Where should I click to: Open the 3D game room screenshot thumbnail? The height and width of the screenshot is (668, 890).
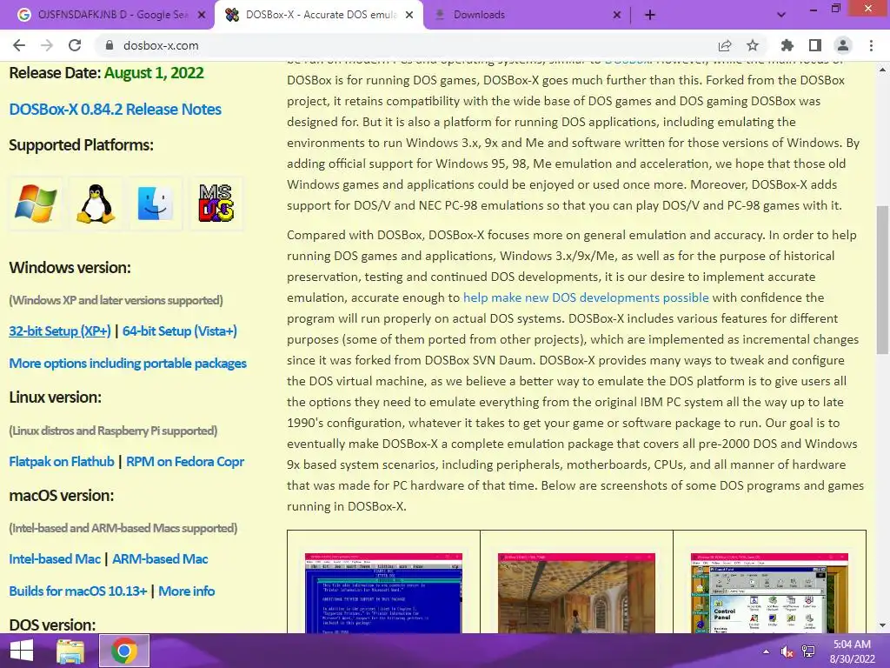[x=577, y=593]
